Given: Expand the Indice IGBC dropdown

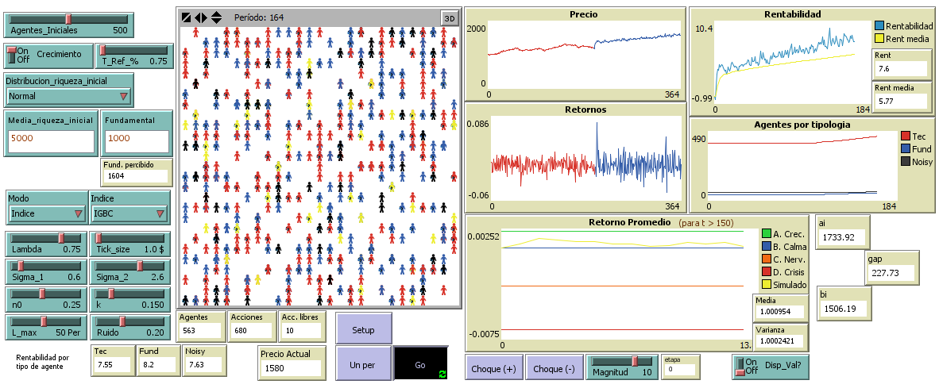Looking at the screenshot, I should (x=129, y=213).
